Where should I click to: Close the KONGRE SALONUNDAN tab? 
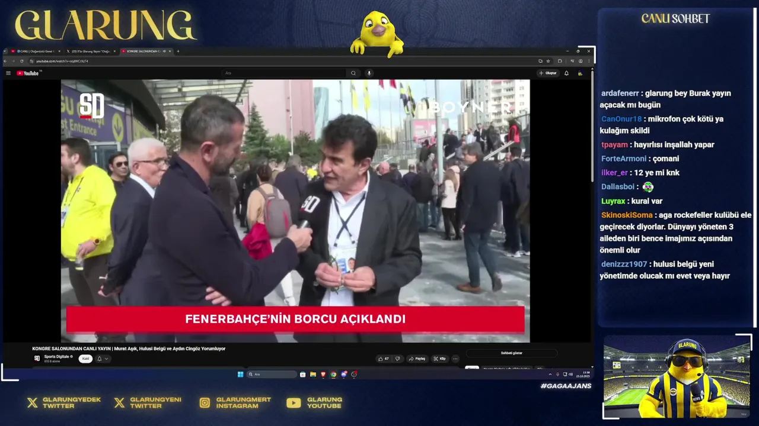coord(170,51)
